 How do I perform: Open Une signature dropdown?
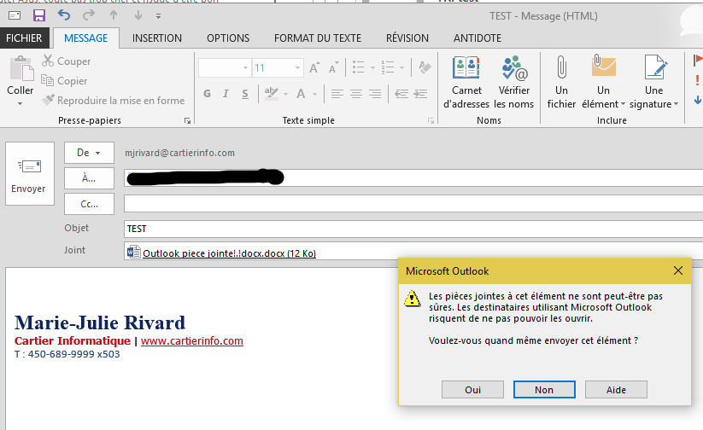[x=653, y=83]
